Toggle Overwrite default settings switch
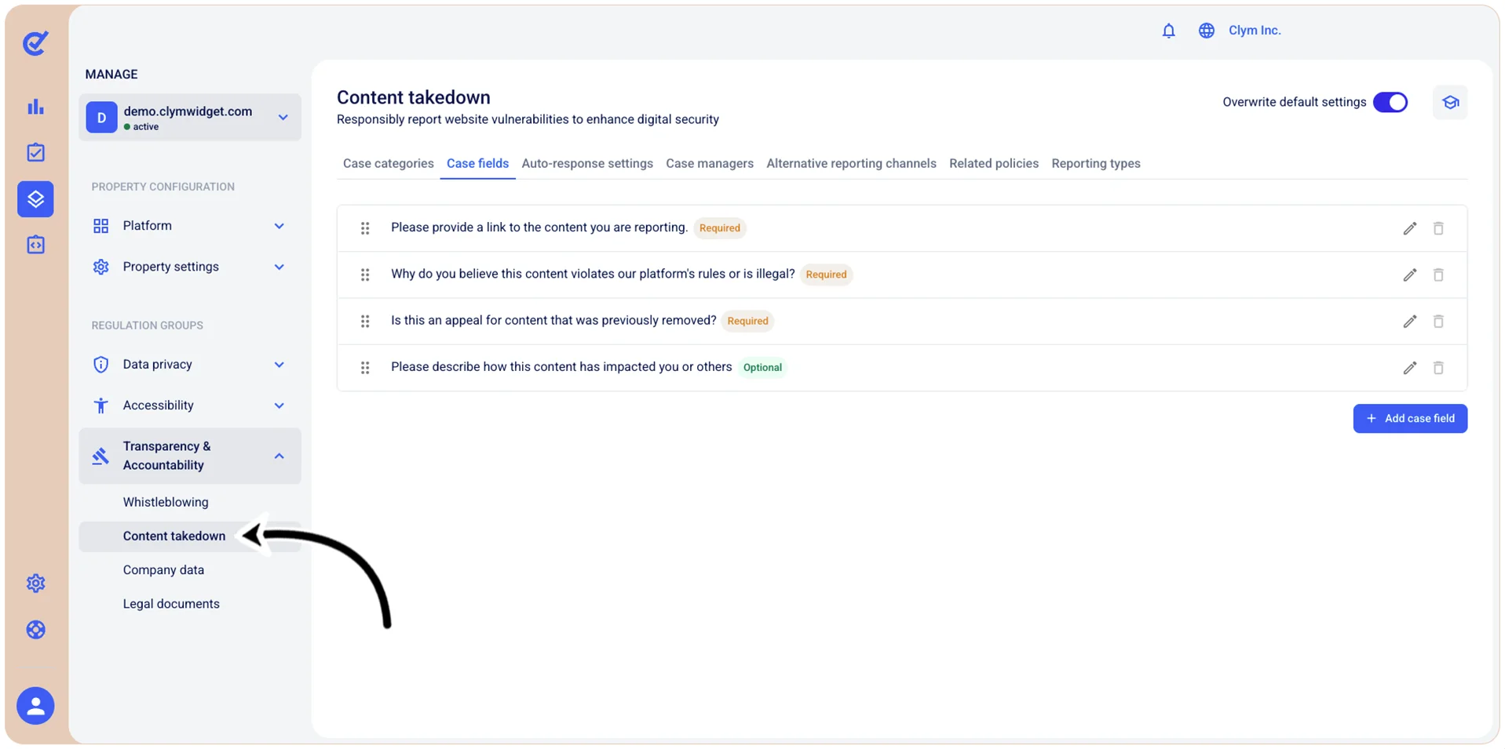Screen dimensions: 1505x749 (x=1390, y=103)
